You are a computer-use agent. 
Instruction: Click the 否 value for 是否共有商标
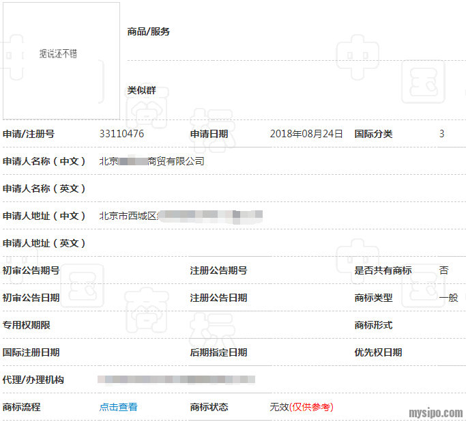pos(443,270)
